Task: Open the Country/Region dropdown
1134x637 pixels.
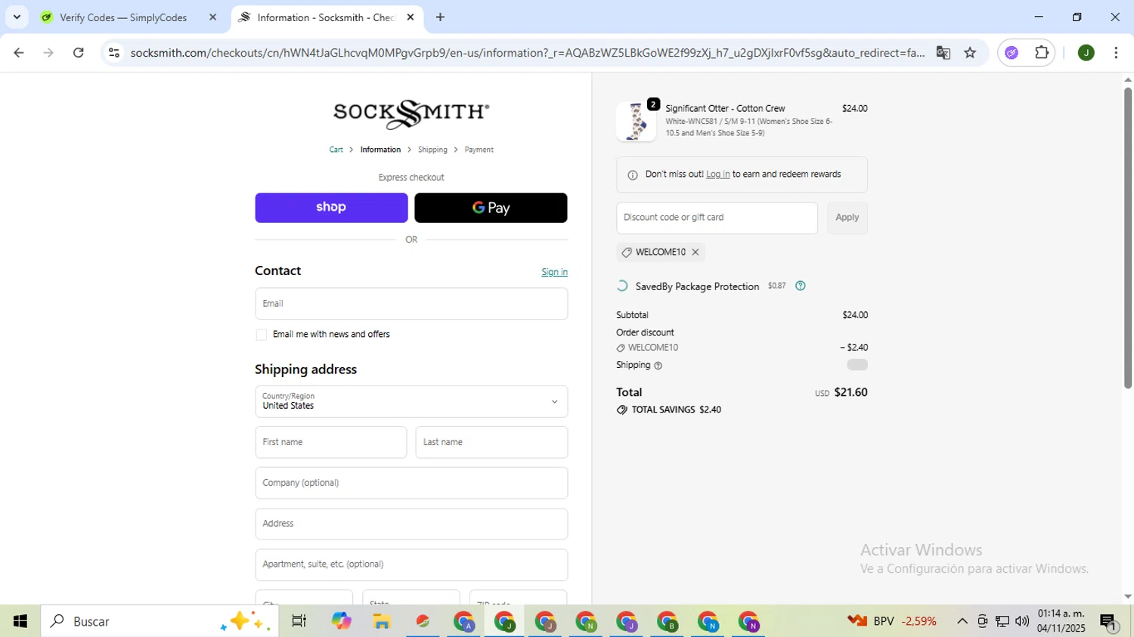Action: (x=411, y=401)
